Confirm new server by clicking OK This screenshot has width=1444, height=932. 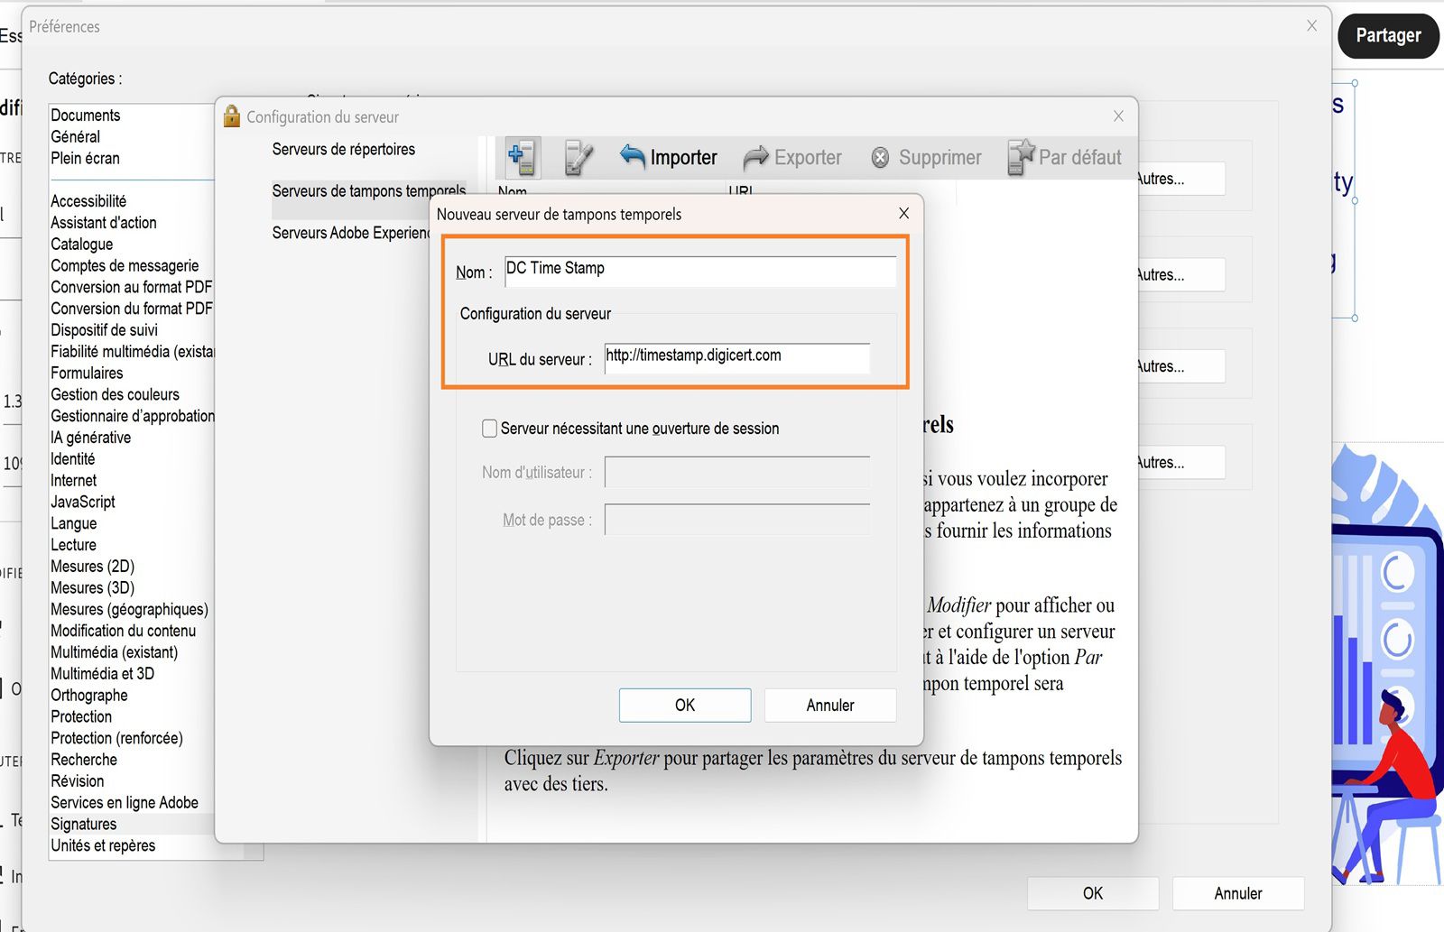(684, 705)
